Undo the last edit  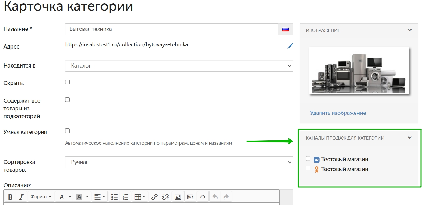[215, 197]
